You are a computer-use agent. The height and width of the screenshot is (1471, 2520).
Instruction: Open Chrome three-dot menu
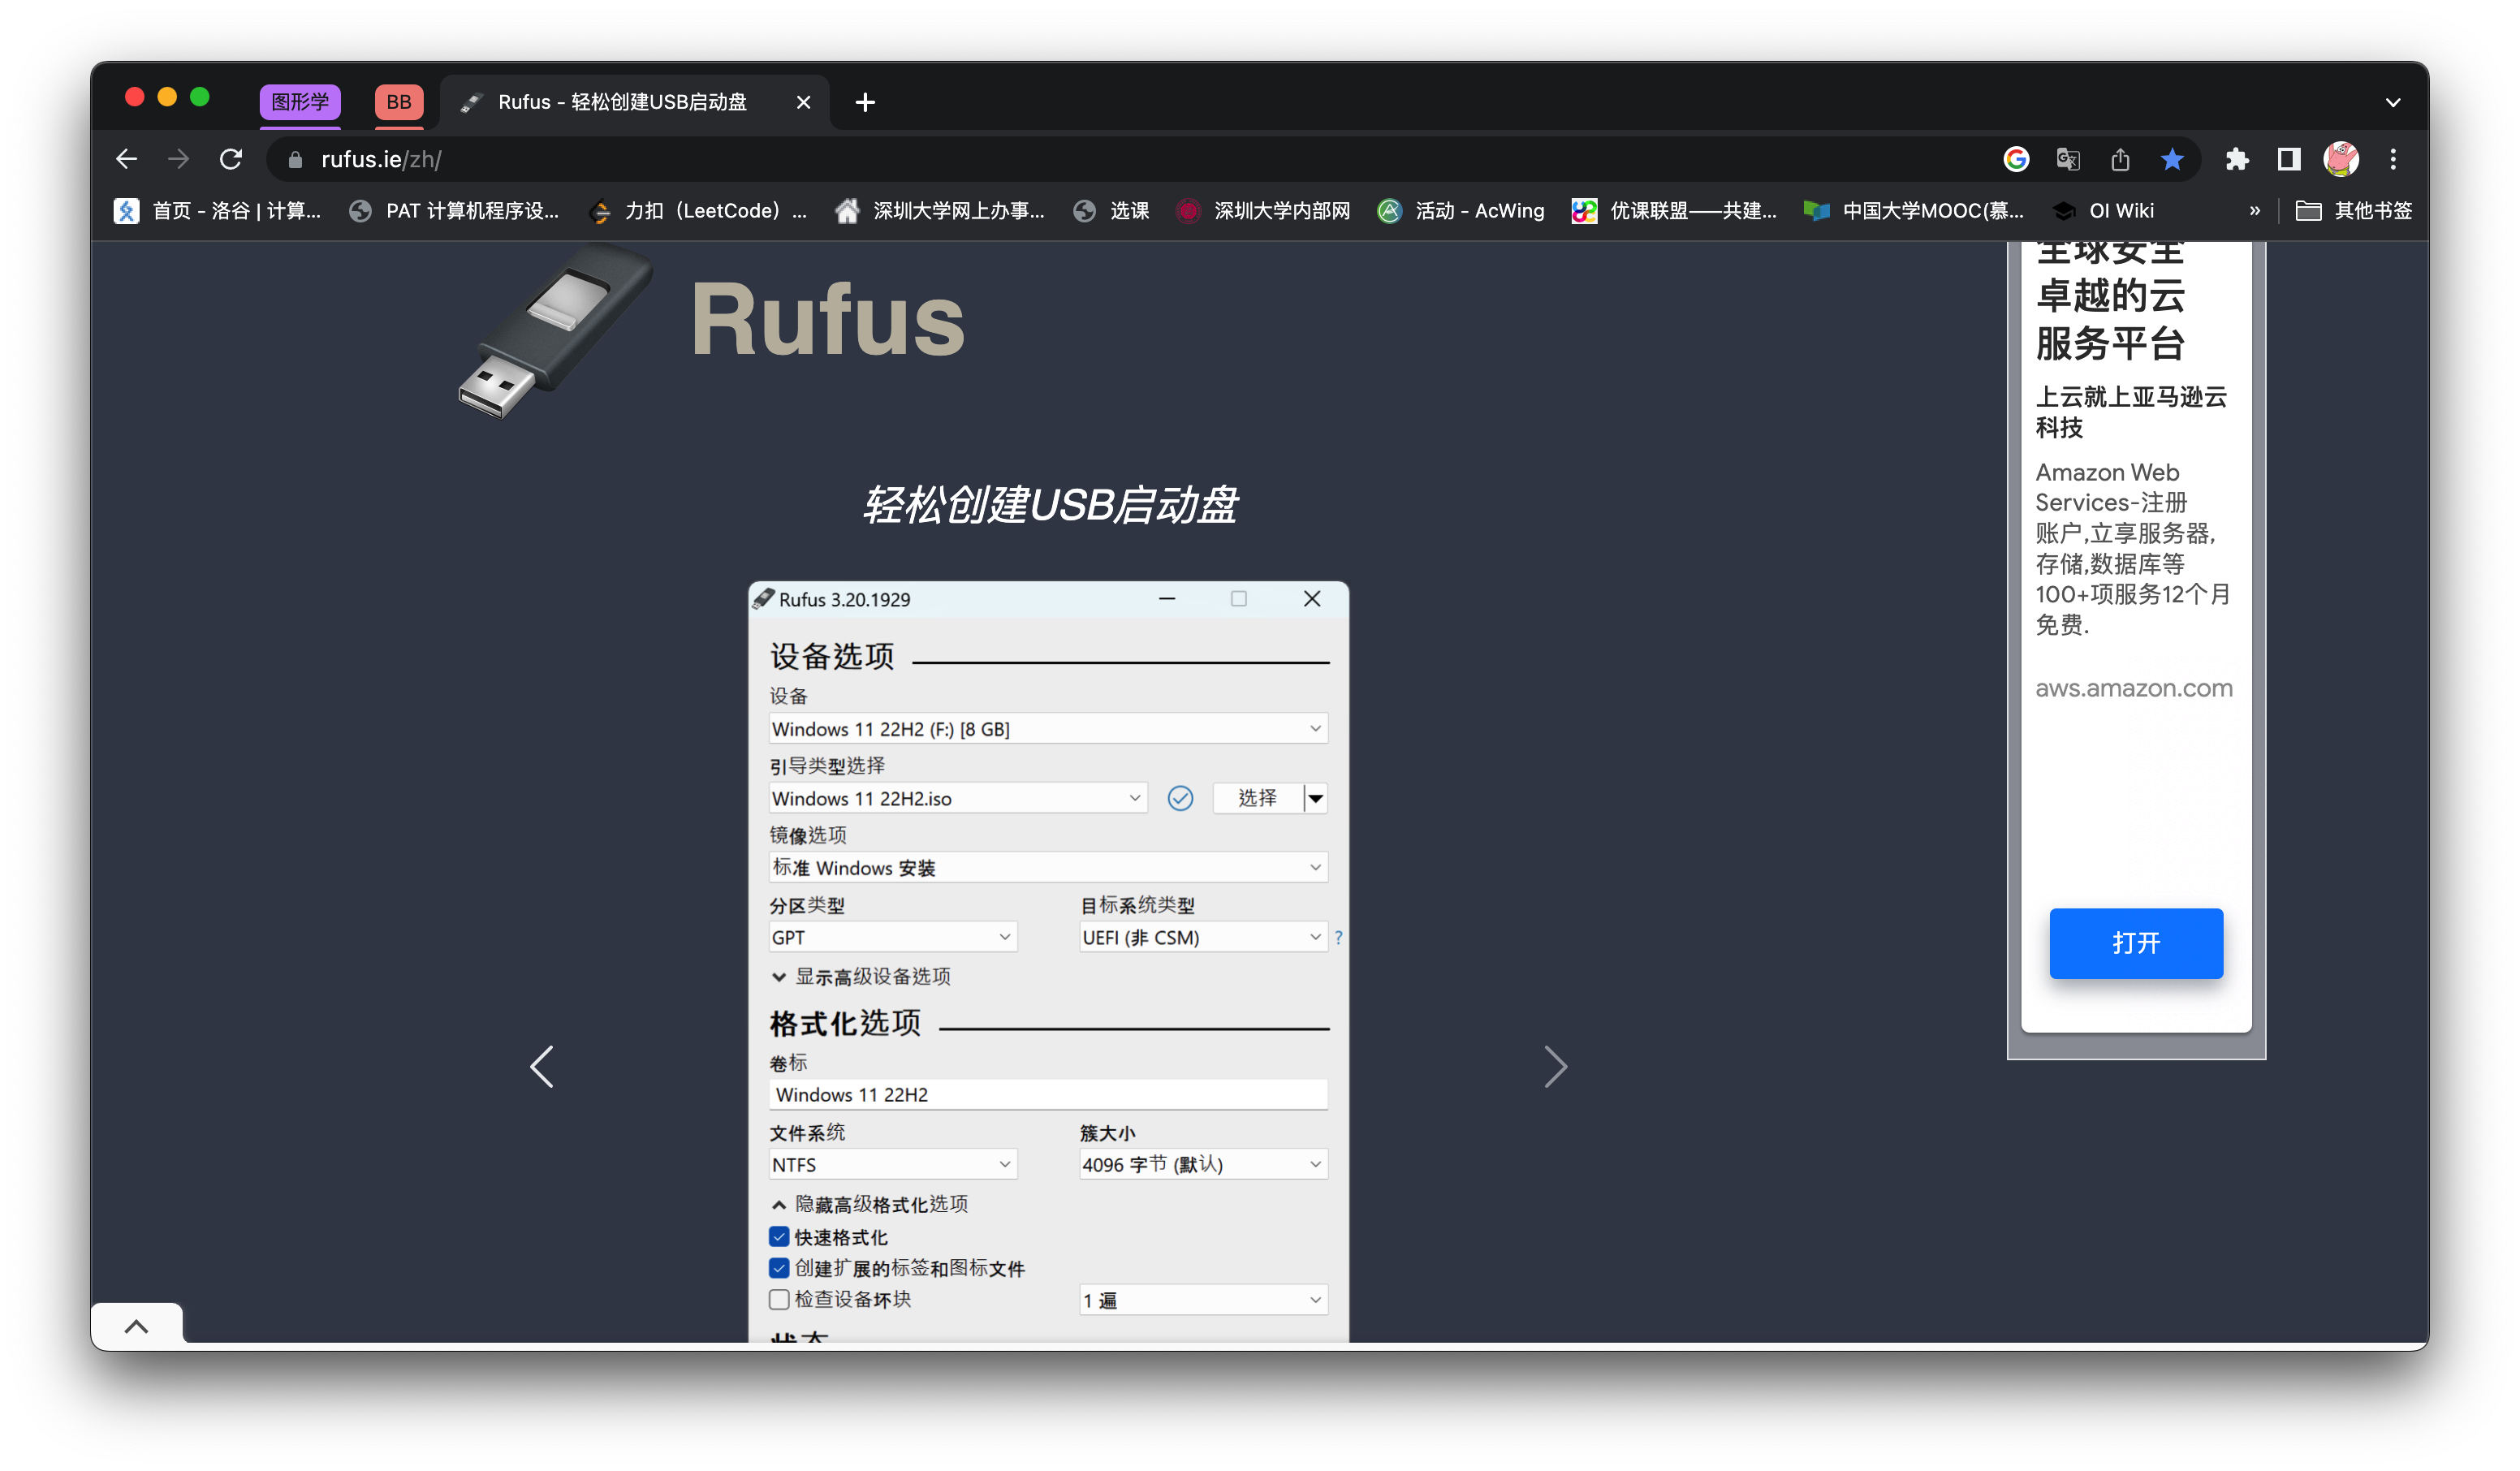(2392, 159)
